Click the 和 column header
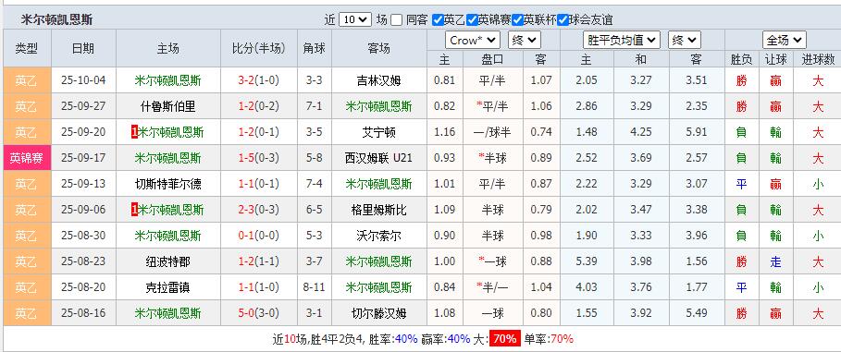The image size is (841, 352). tap(641, 59)
